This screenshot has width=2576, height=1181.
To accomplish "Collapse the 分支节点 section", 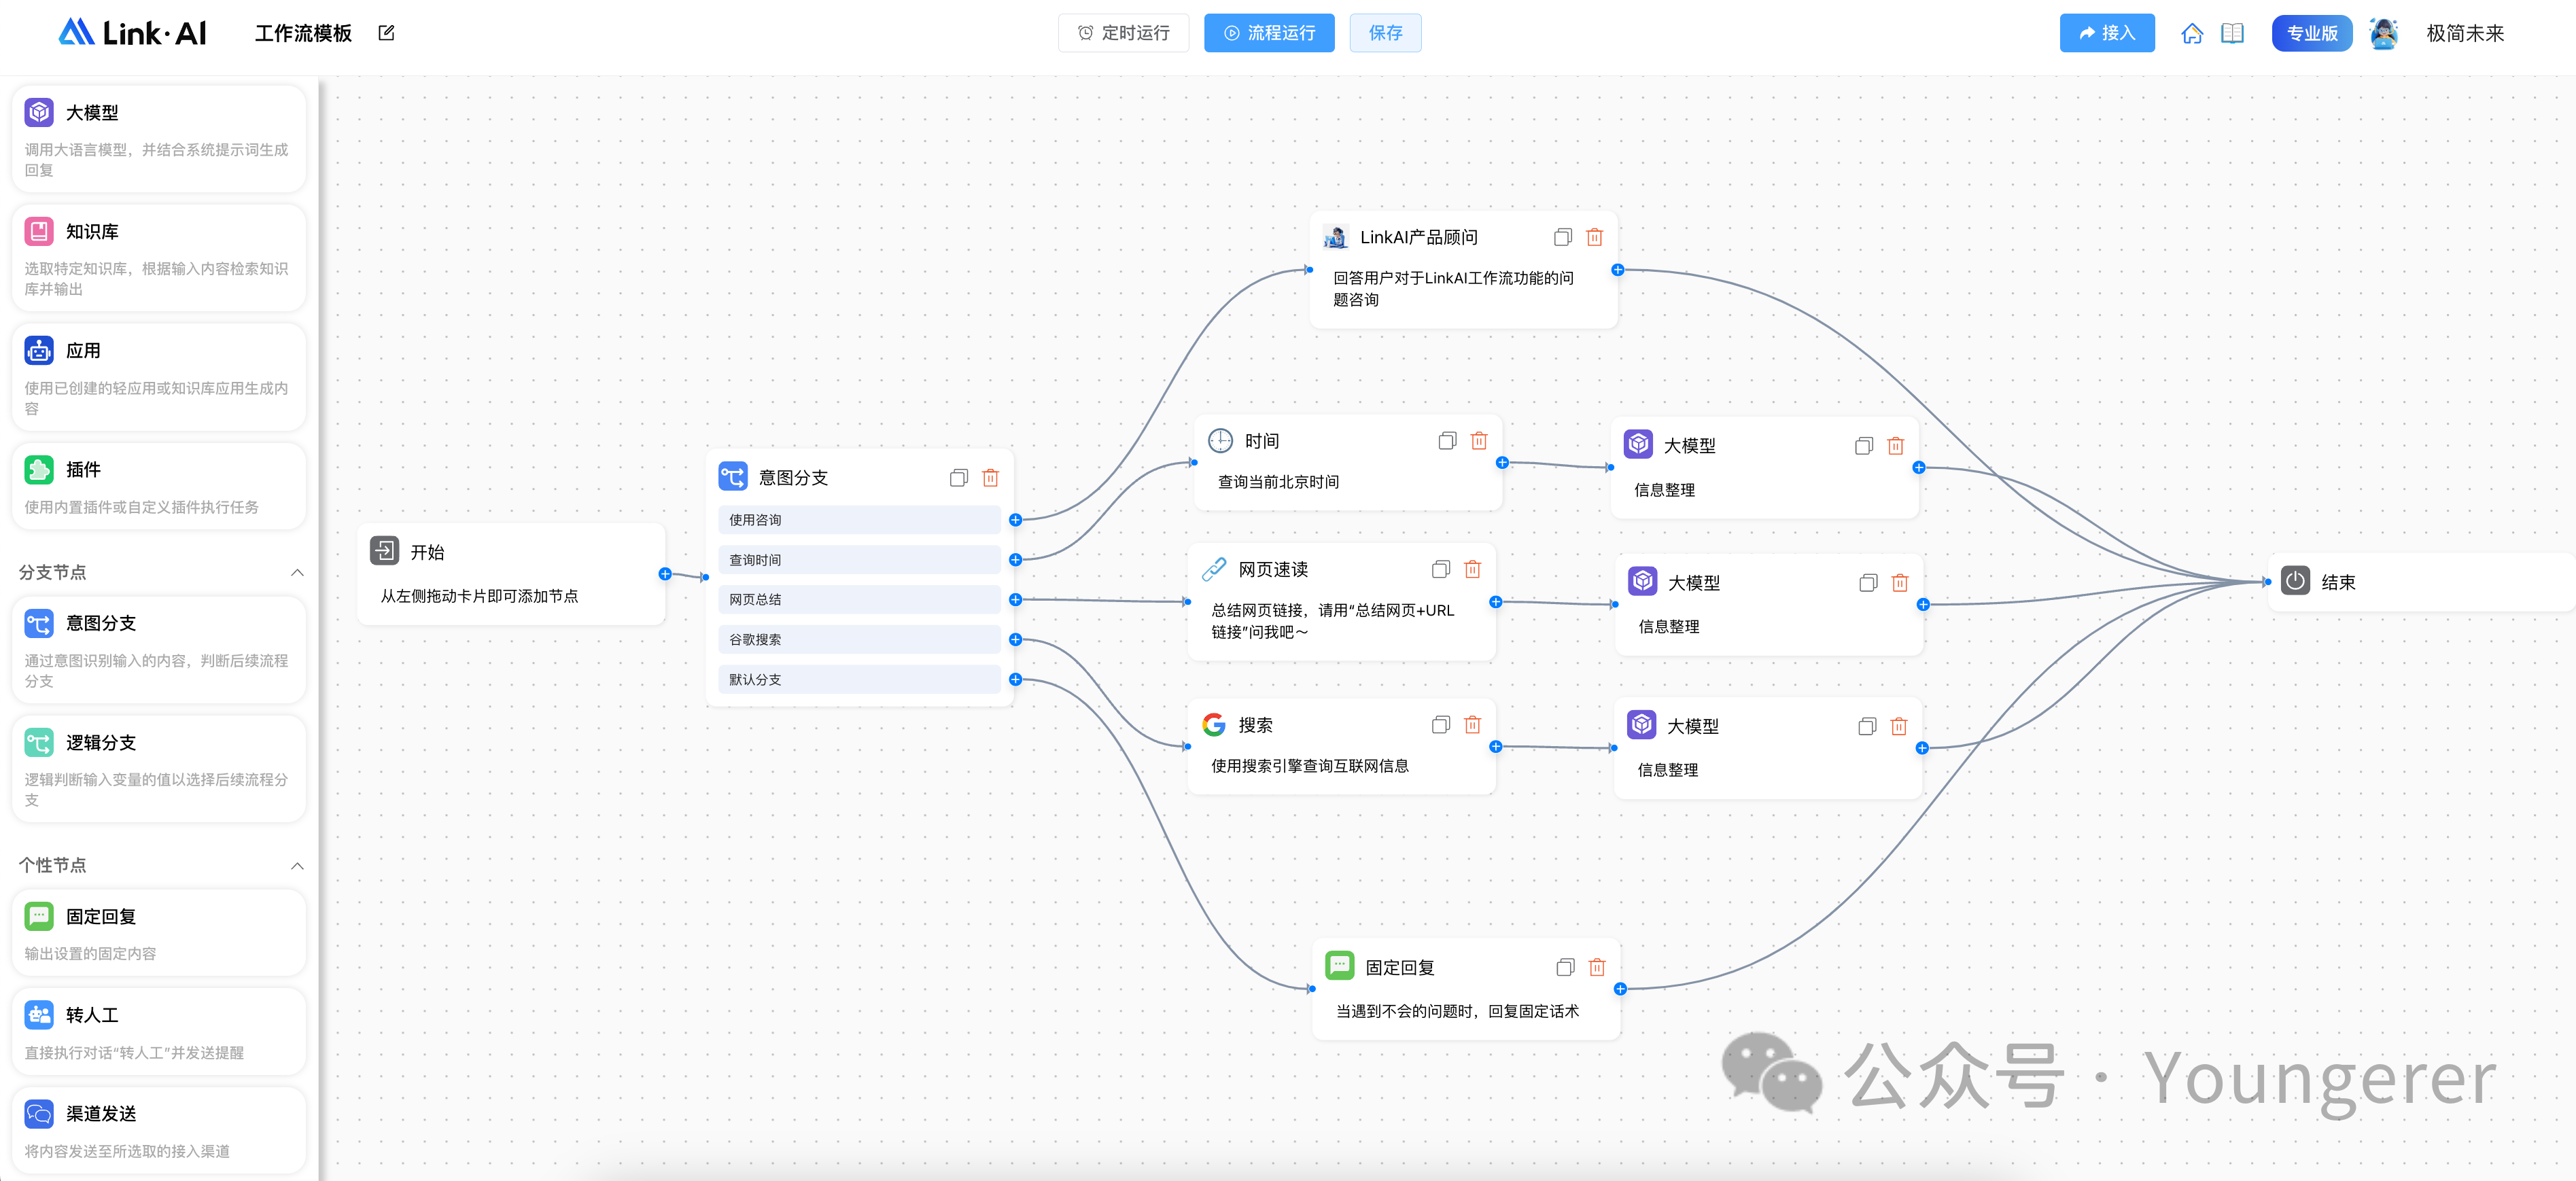I will (297, 572).
